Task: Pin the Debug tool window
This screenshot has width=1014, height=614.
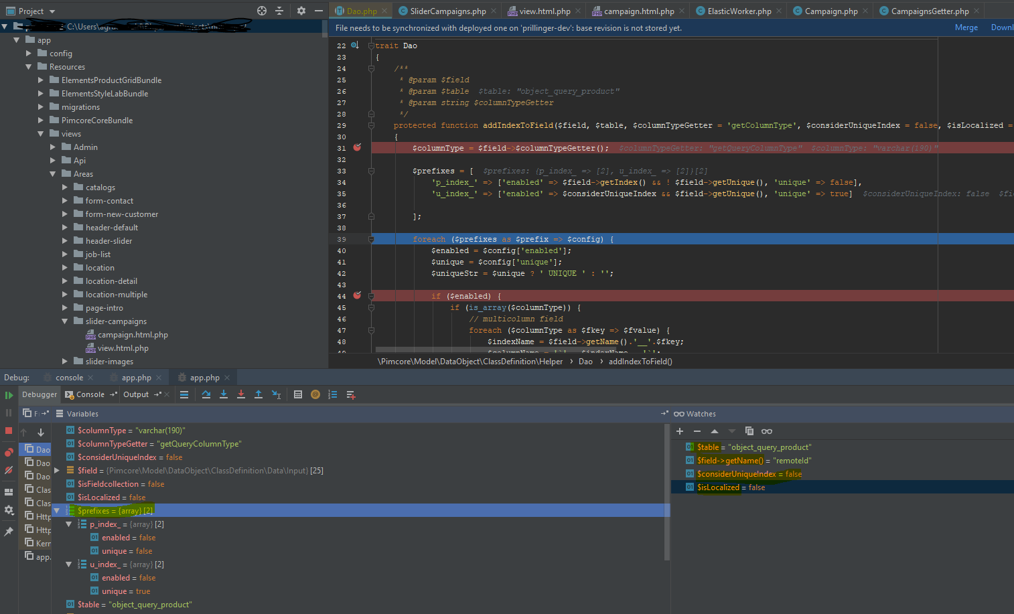Action: (x=9, y=531)
